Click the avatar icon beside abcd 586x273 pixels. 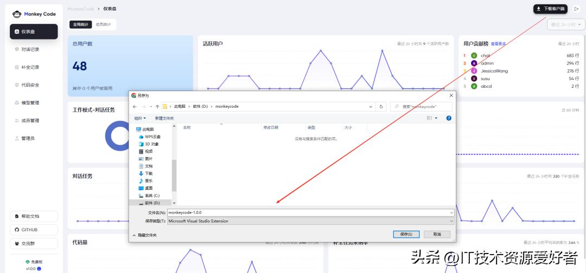click(x=474, y=86)
